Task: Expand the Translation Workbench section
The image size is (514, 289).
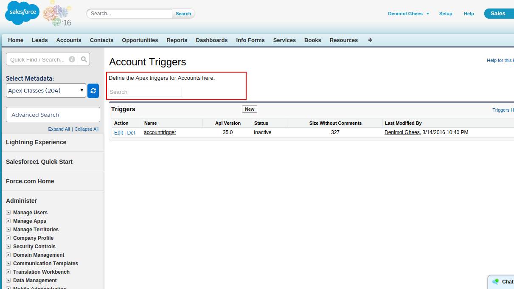Action: coord(8,272)
